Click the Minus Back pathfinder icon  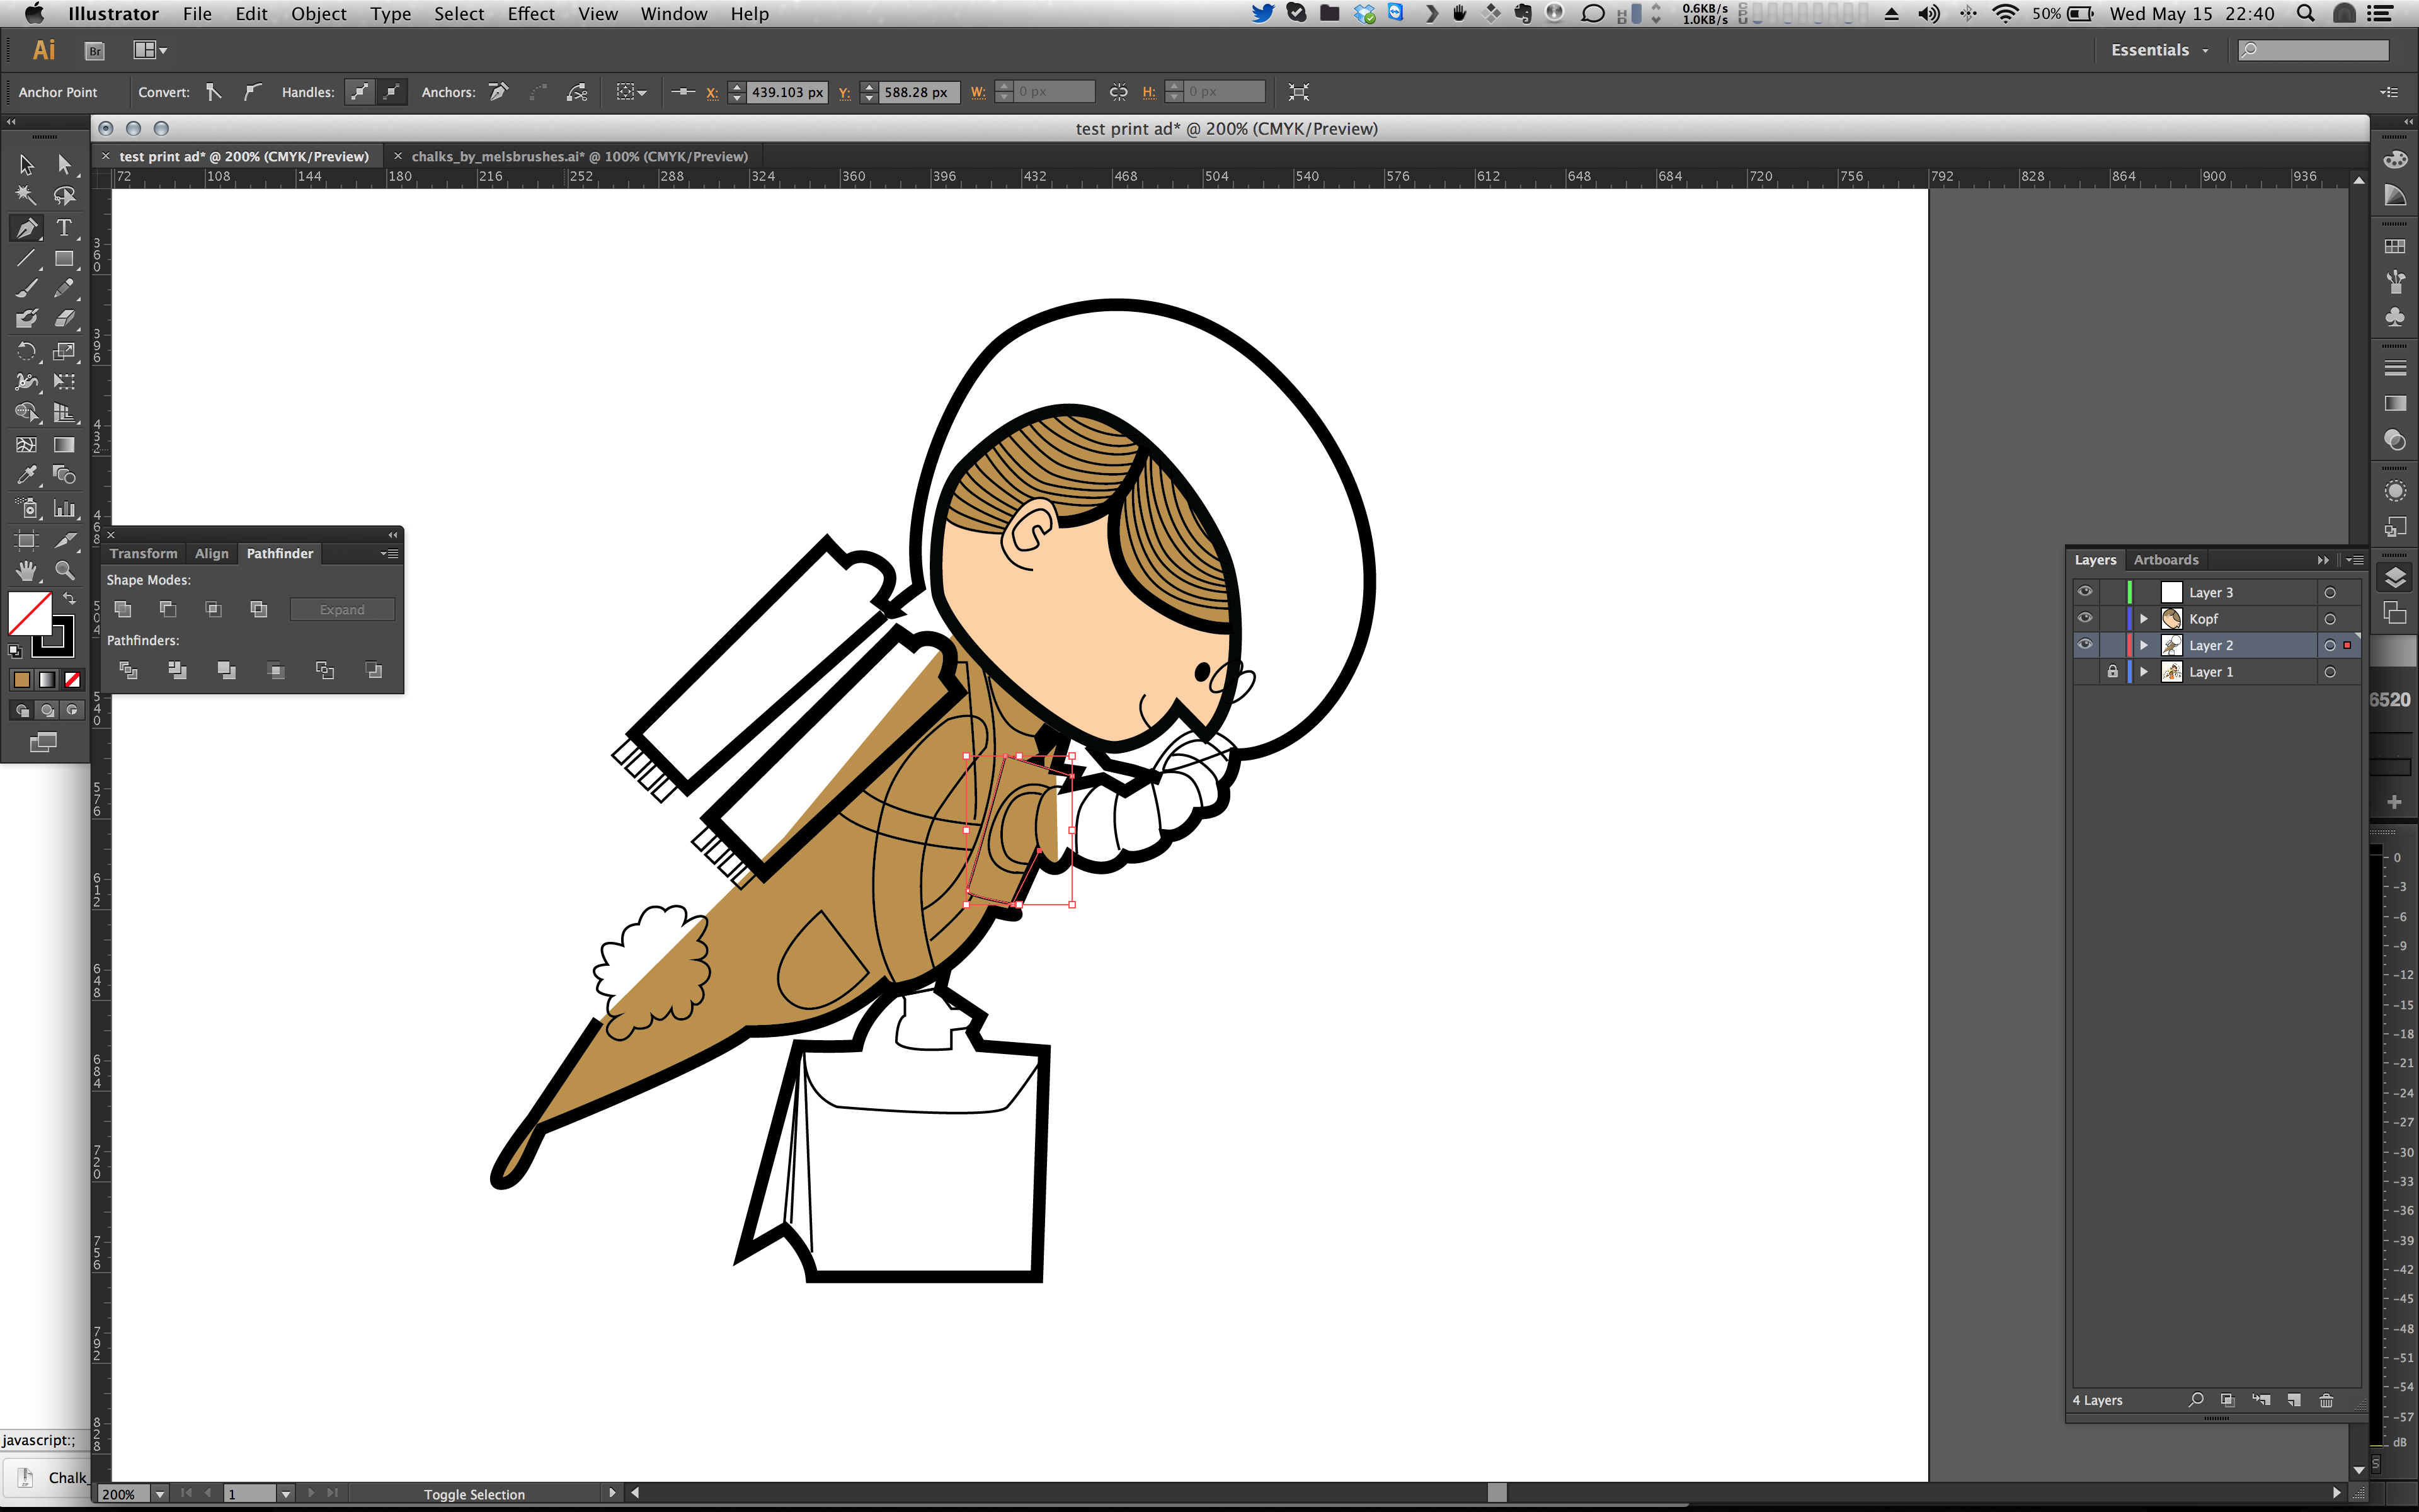point(374,670)
